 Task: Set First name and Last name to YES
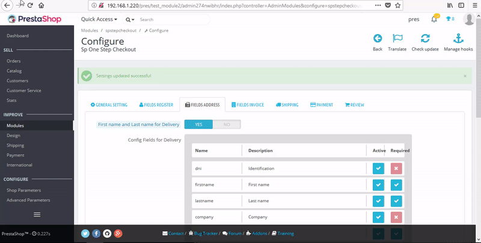pyautogui.click(x=198, y=125)
